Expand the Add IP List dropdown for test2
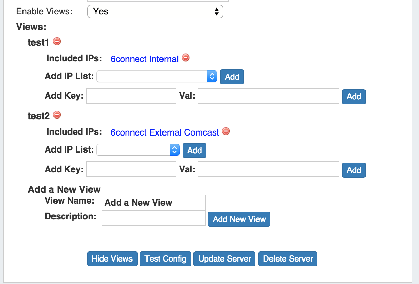419x284 pixels. click(138, 150)
